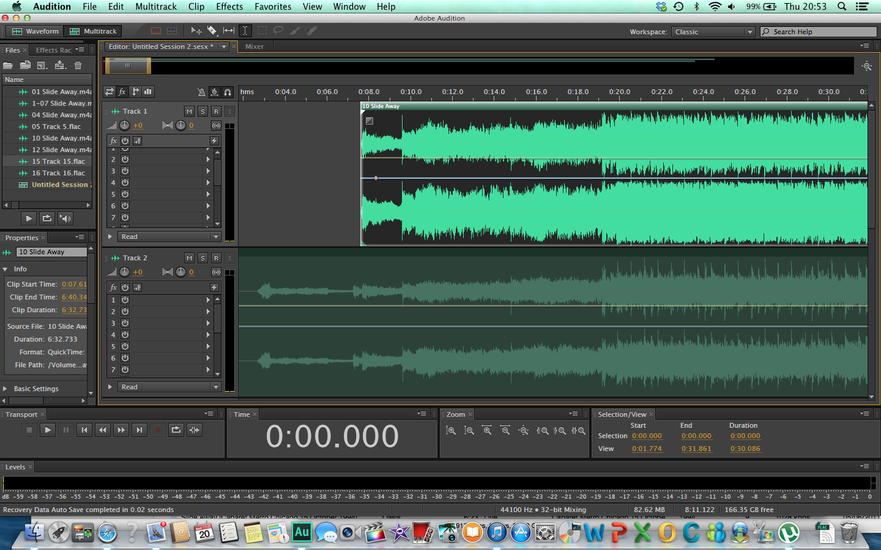Show the EQ track view

[x=148, y=92]
